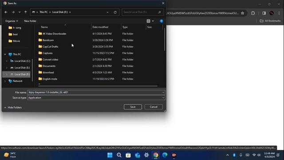Open the Chrome profile avatar

[272, 13]
